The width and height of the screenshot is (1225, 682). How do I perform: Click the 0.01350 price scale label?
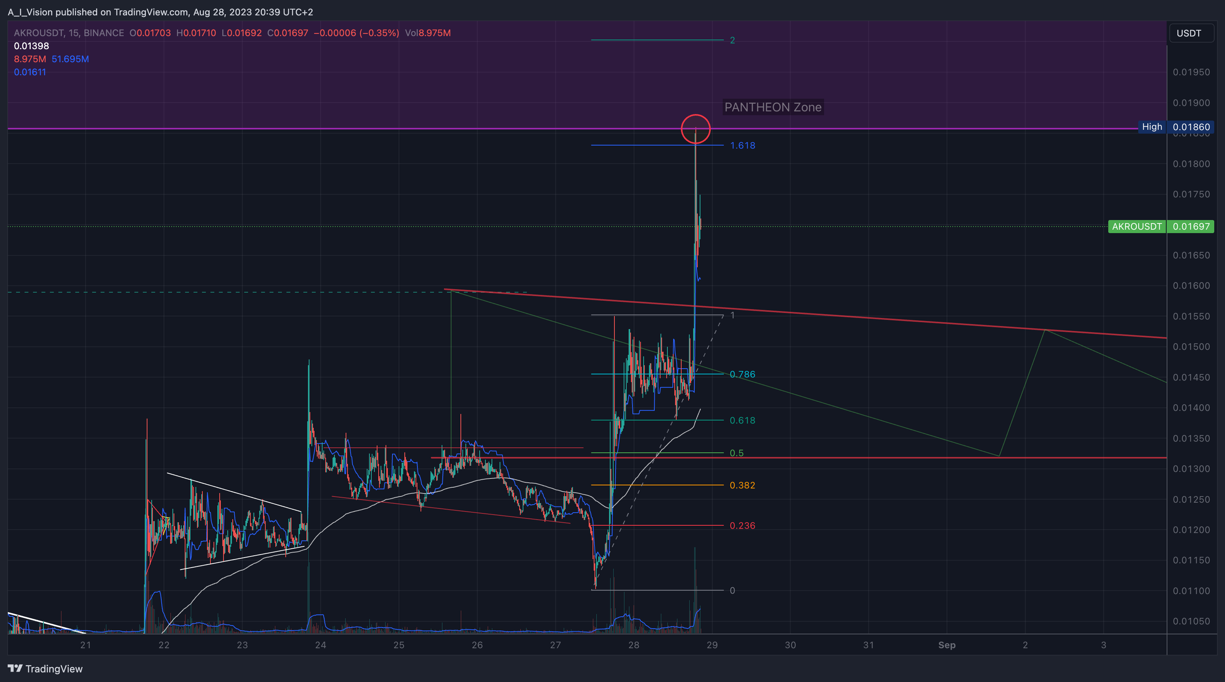click(x=1191, y=438)
